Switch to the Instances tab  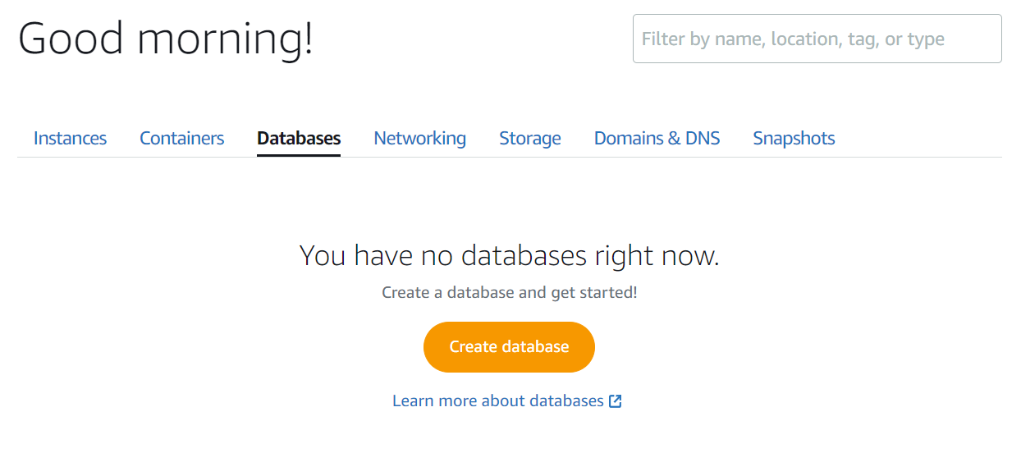tap(70, 138)
